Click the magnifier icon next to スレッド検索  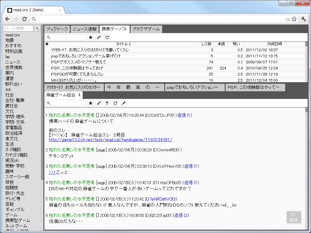(37, 28)
